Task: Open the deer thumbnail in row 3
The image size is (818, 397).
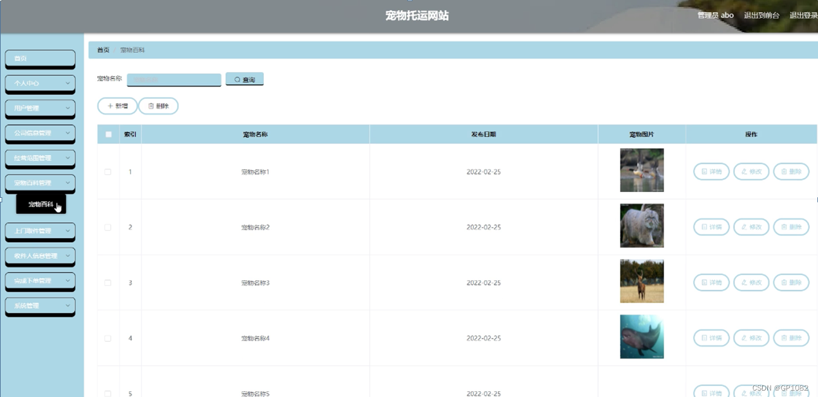Action: tap(642, 281)
